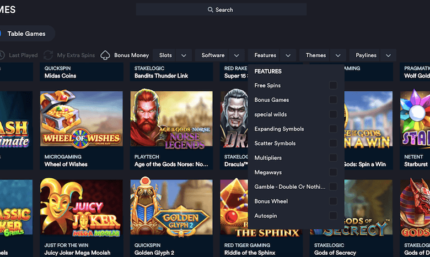This screenshot has height=257, width=430.
Task: Click Riddle of the Sphinx title
Action: point(250,253)
